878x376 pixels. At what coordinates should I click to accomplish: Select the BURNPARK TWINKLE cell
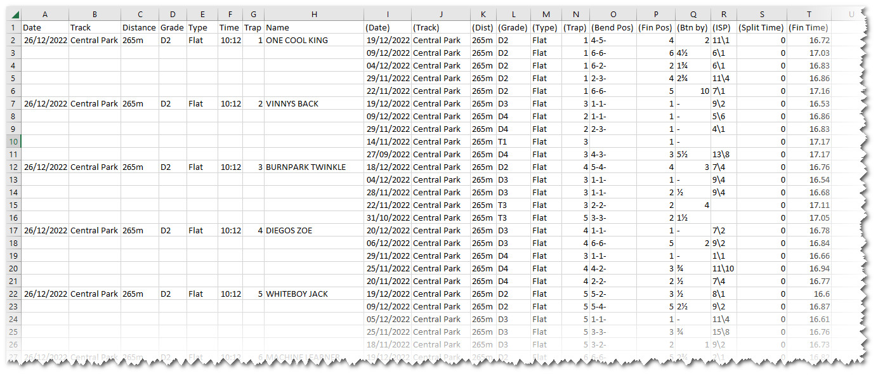point(314,167)
